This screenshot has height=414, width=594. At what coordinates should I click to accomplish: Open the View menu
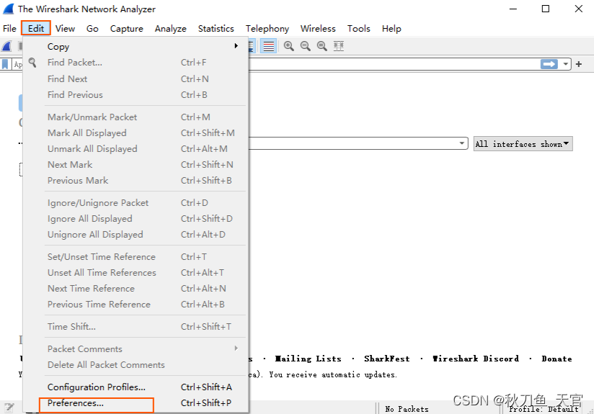pos(65,28)
